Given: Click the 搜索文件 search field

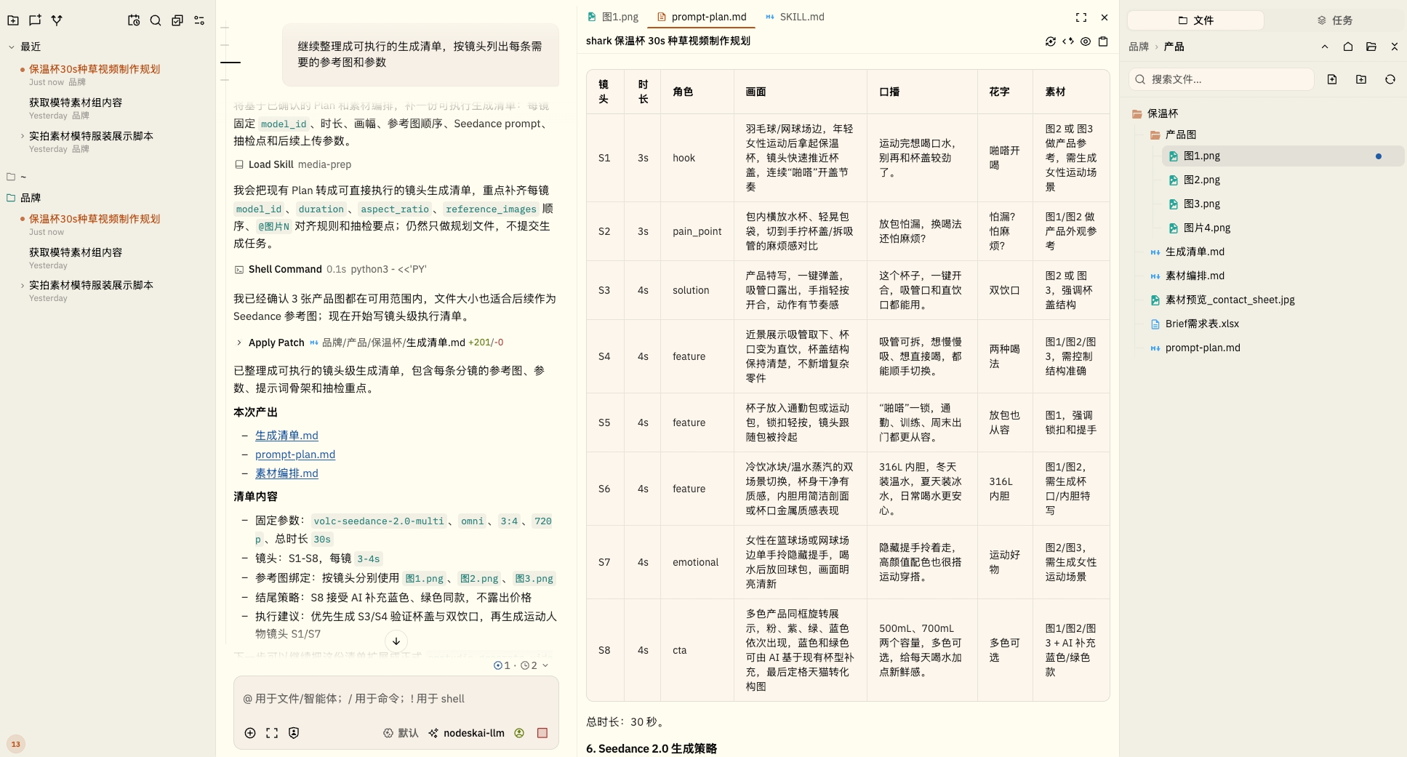Looking at the screenshot, I should point(1222,79).
